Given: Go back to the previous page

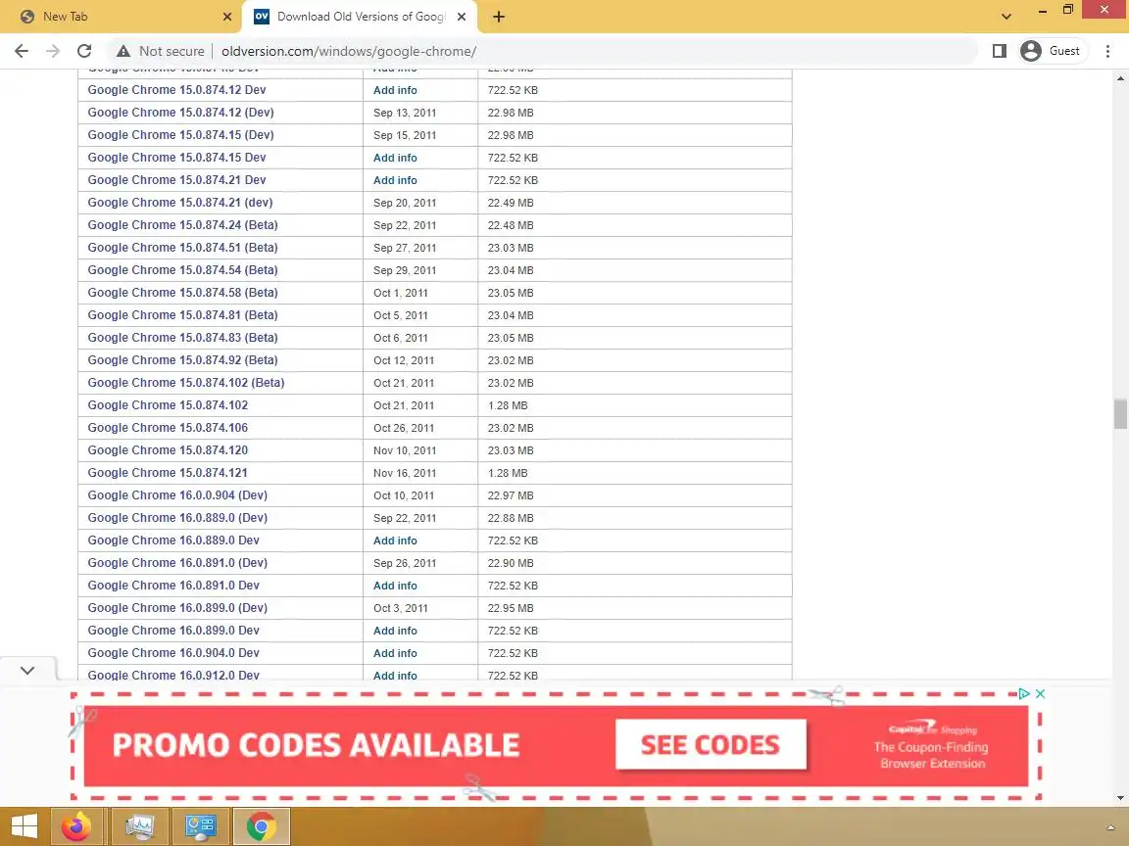Looking at the screenshot, I should click(22, 51).
